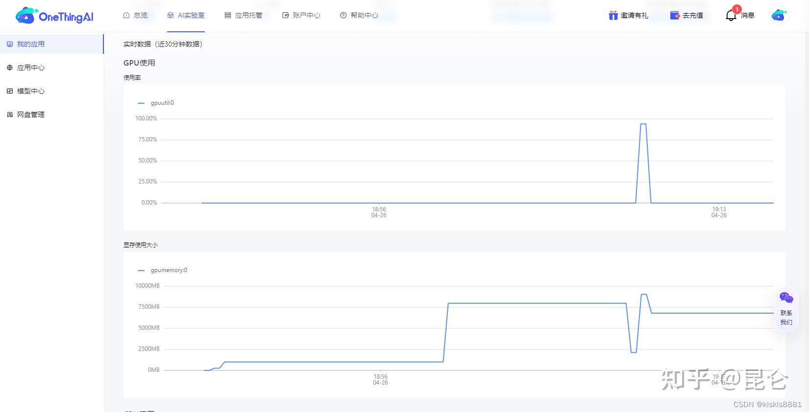Open the WeChat 联系我们 widget
The image size is (809, 412).
point(786,309)
